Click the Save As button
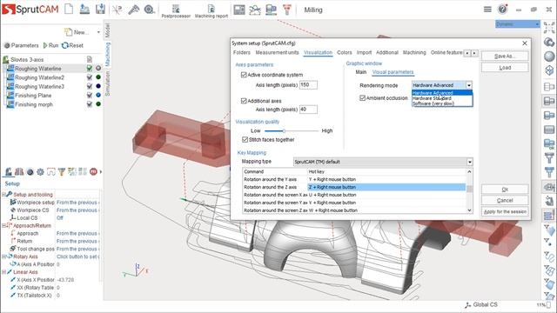This screenshot has height=313, width=557. coord(505,56)
